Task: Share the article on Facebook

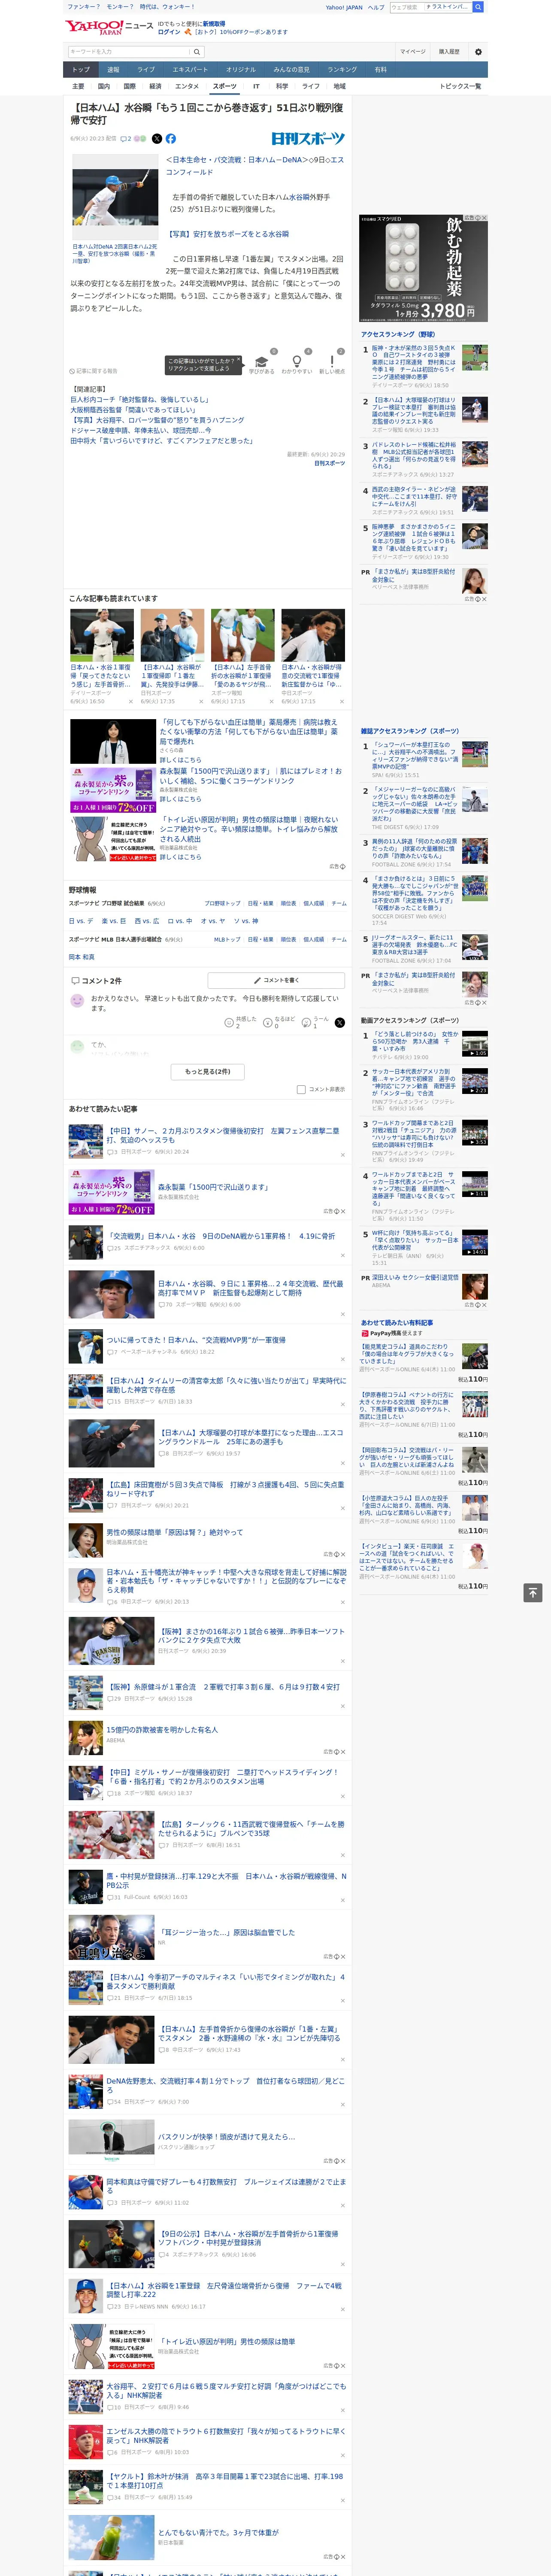Action: 170,139
